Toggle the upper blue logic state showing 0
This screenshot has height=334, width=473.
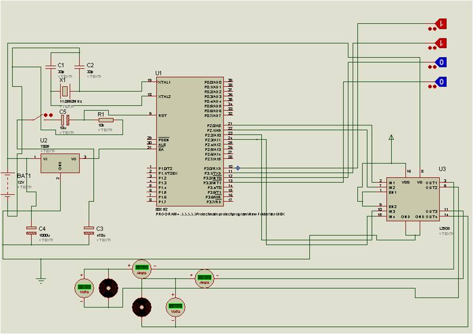tap(441, 62)
